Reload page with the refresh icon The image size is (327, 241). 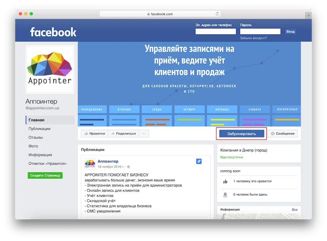point(217,14)
